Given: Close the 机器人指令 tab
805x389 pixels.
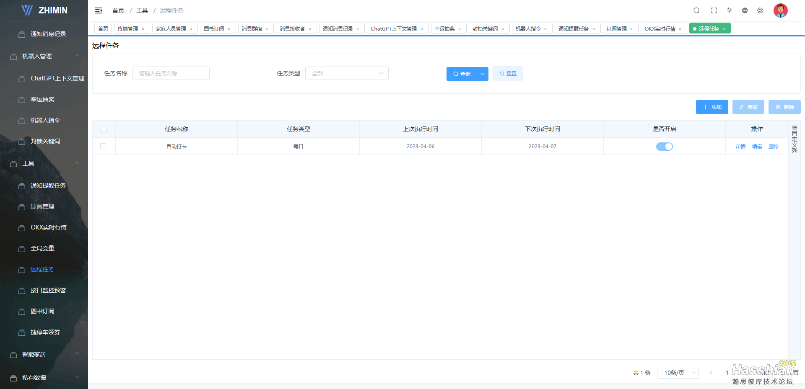Looking at the screenshot, I should coord(545,29).
